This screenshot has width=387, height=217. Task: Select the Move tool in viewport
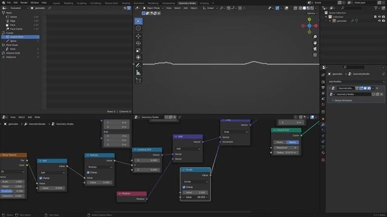(138, 36)
